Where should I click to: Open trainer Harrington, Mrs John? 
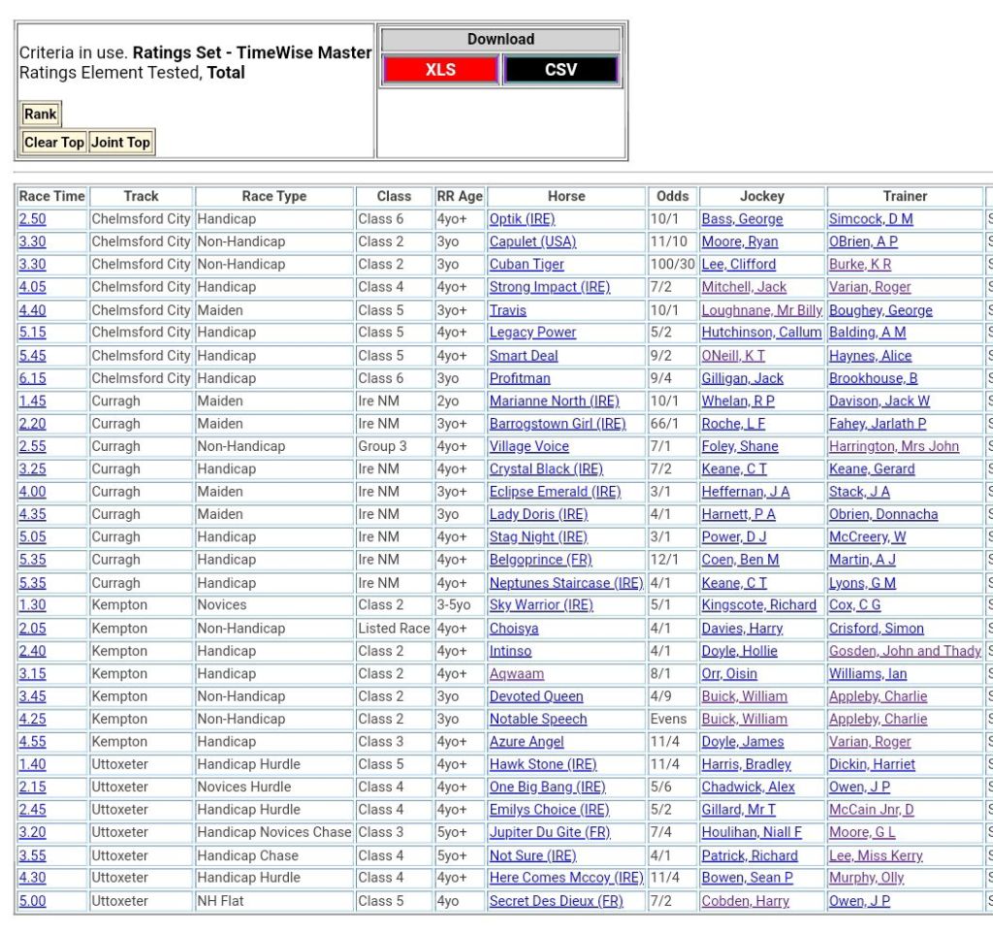[x=893, y=446]
